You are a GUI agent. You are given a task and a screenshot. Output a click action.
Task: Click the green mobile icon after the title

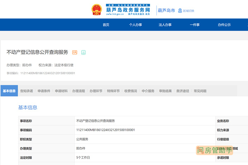point(83,52)
